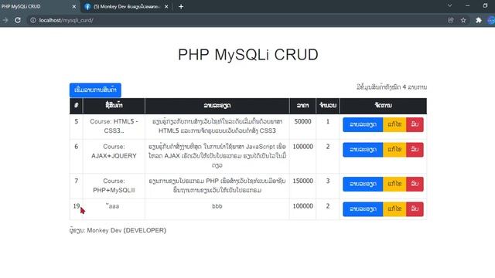Delete the HTML5 - CSS3 course row
The image size is (495, 278).
pos(415,124)
